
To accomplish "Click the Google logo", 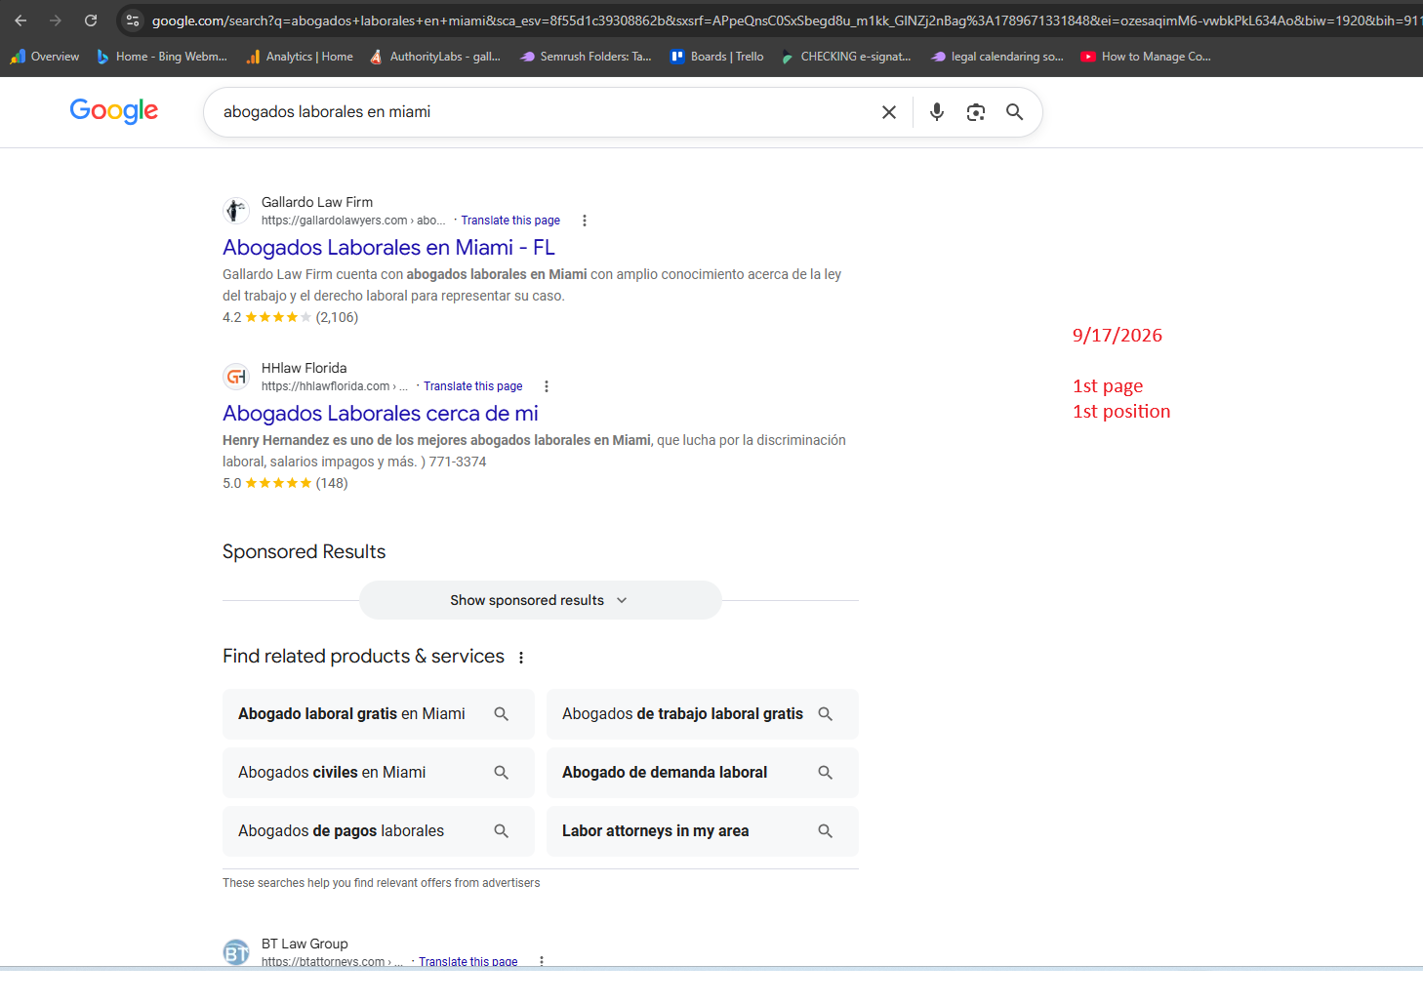I will (114, 111).
